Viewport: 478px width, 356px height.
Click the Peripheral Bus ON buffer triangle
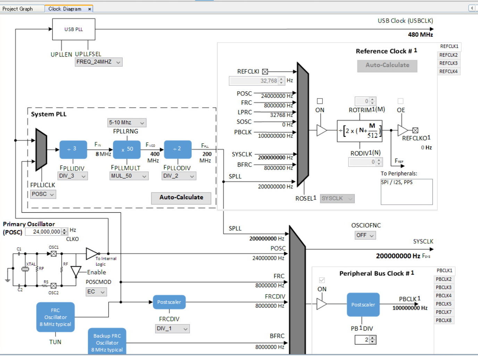[322, 304]
